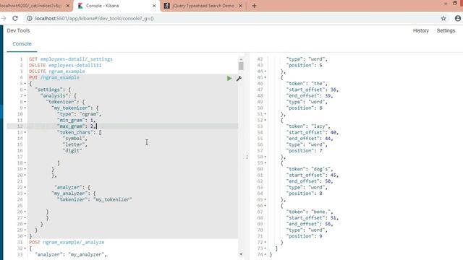This screenshot has height=260, width=463.
Task: Click the editor scrollbar thumb
Action: point(241,66)
